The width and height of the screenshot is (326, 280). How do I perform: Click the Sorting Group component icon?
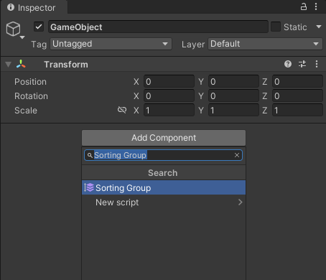pos(89,187)
